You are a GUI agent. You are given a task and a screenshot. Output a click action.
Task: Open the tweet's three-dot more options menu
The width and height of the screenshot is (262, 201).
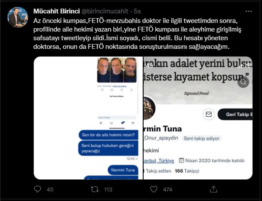tap(249, 11)
